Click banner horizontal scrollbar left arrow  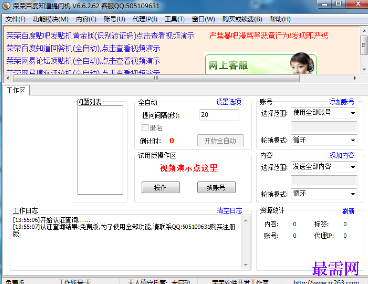point(8,78)
